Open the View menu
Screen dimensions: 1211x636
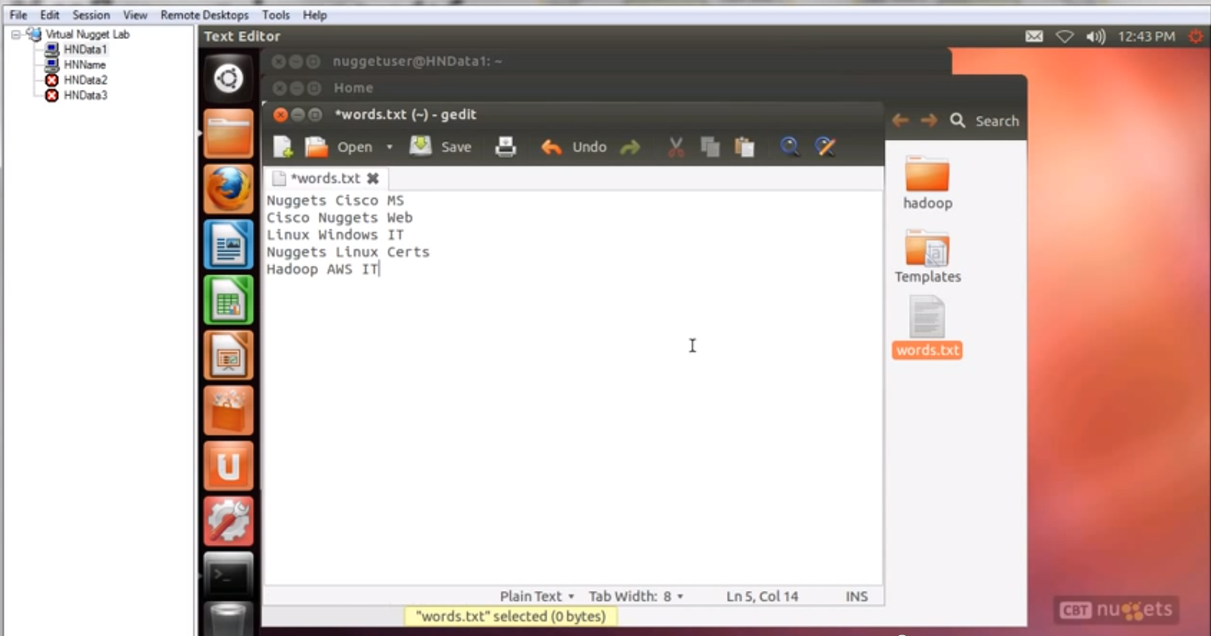pyautogui.click(x=135, y=15)
